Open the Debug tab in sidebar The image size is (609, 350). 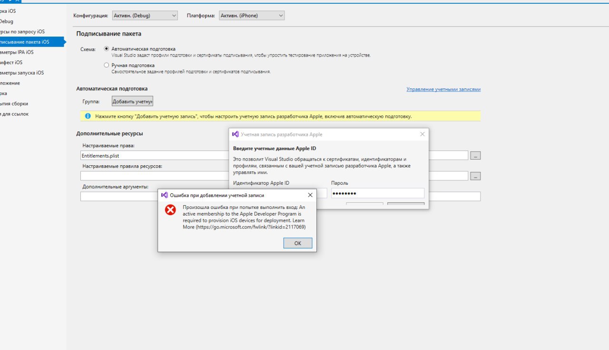coord(7,21)
